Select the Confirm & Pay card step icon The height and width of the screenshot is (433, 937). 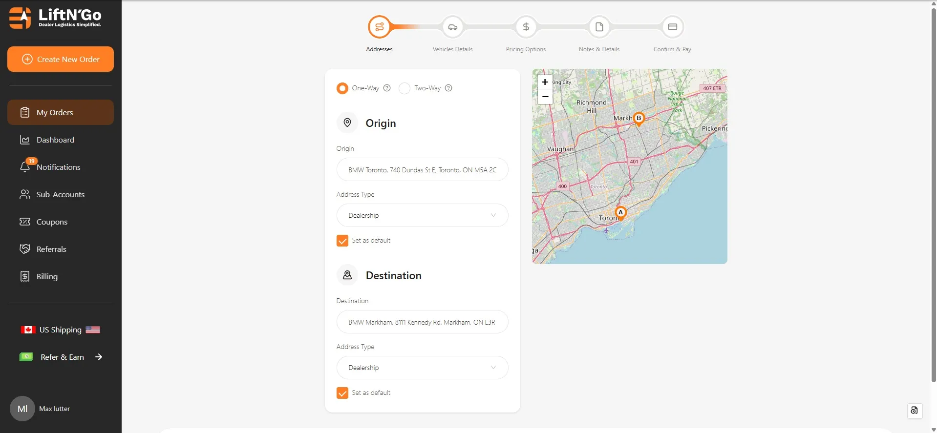pos(673,27)
